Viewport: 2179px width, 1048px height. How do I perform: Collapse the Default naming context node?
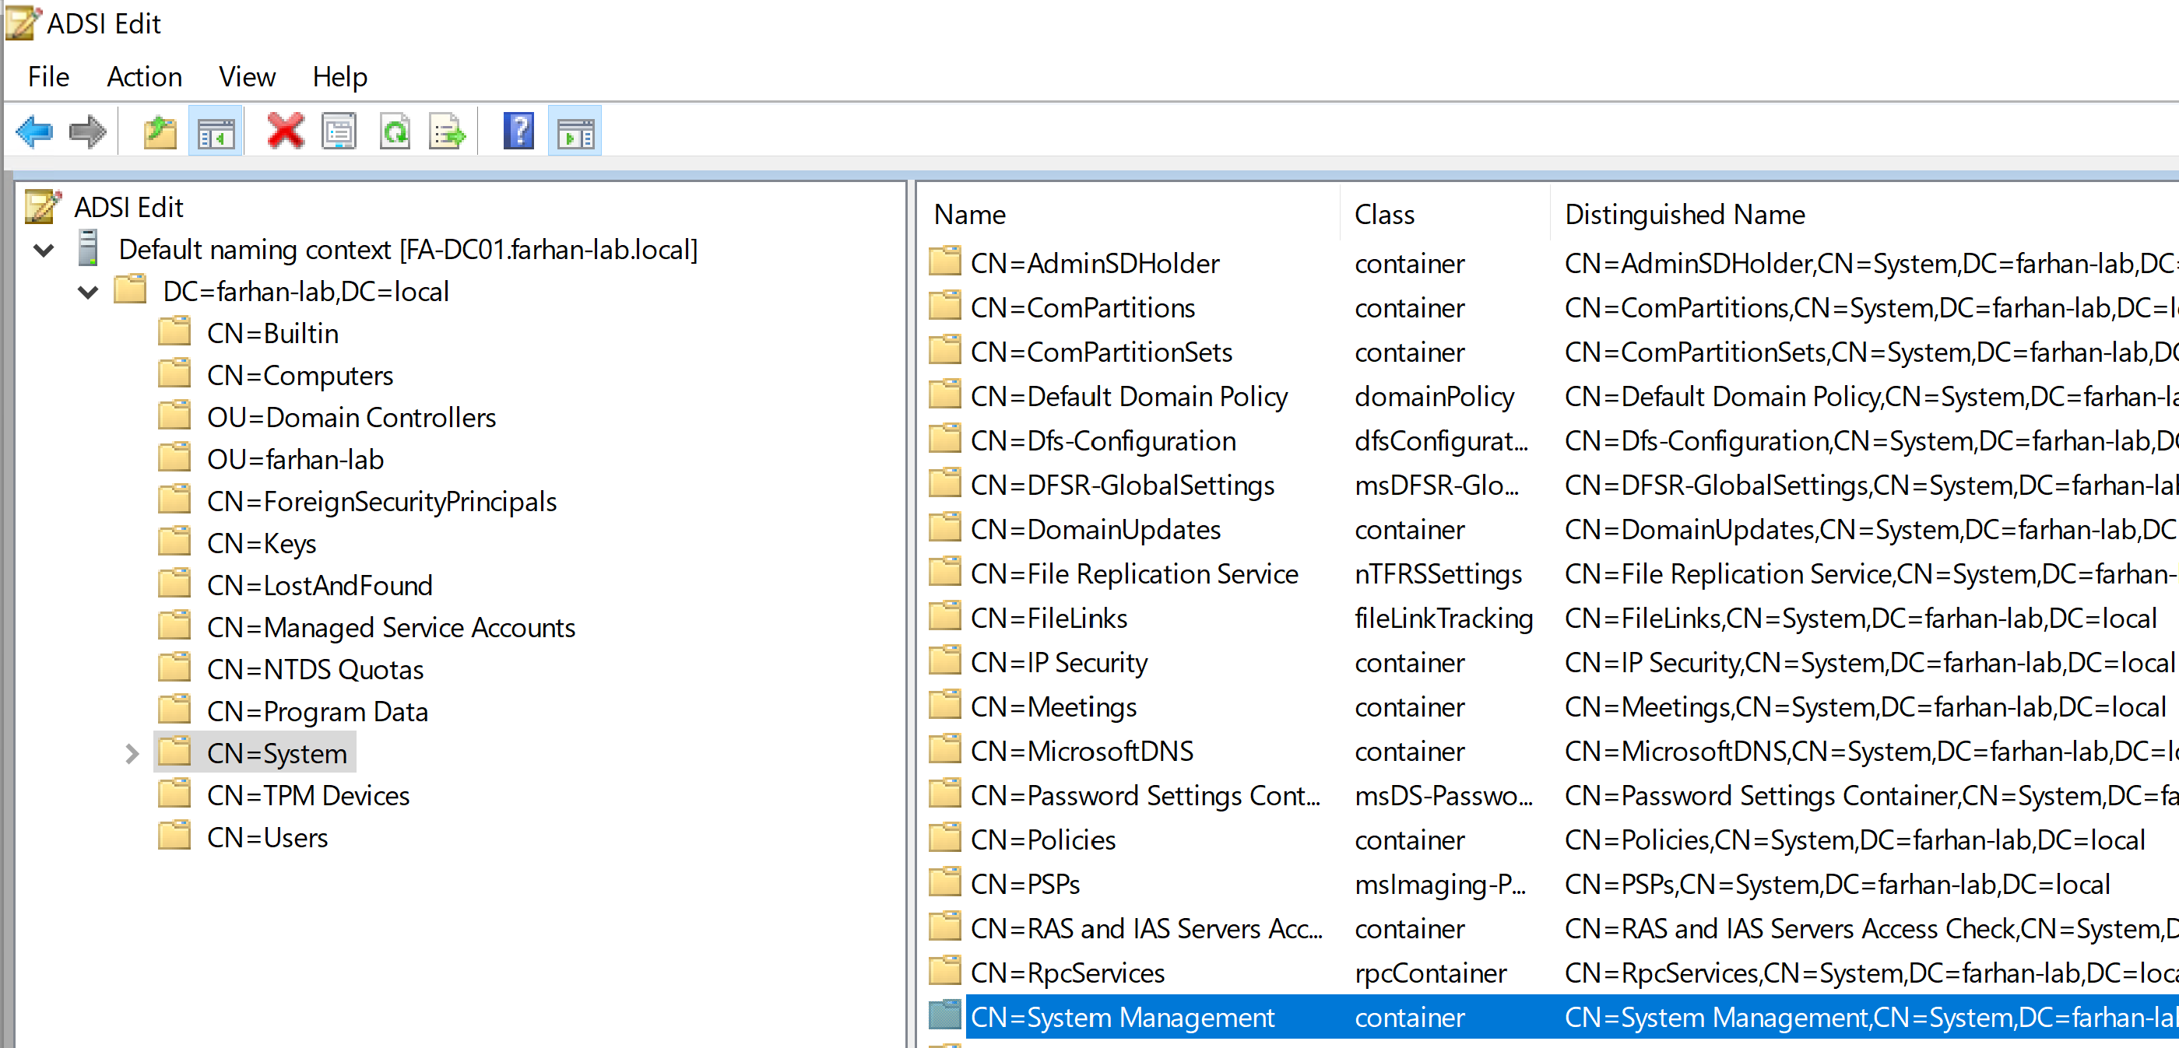pyautogui.click(x=44, y=251)
